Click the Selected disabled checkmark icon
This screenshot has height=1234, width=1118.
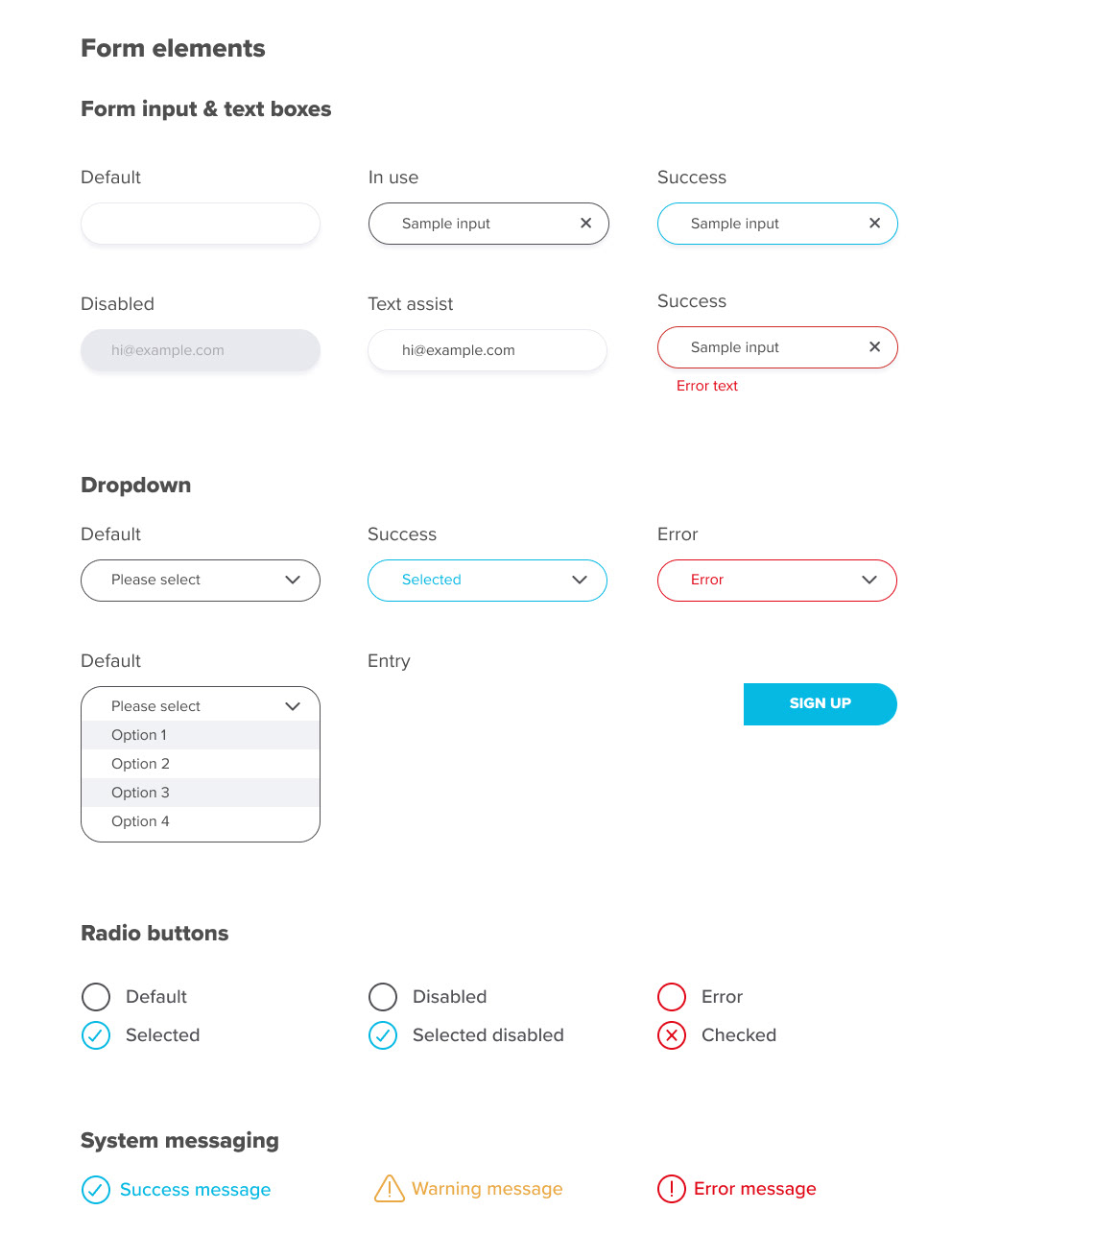coord(383,1035)
